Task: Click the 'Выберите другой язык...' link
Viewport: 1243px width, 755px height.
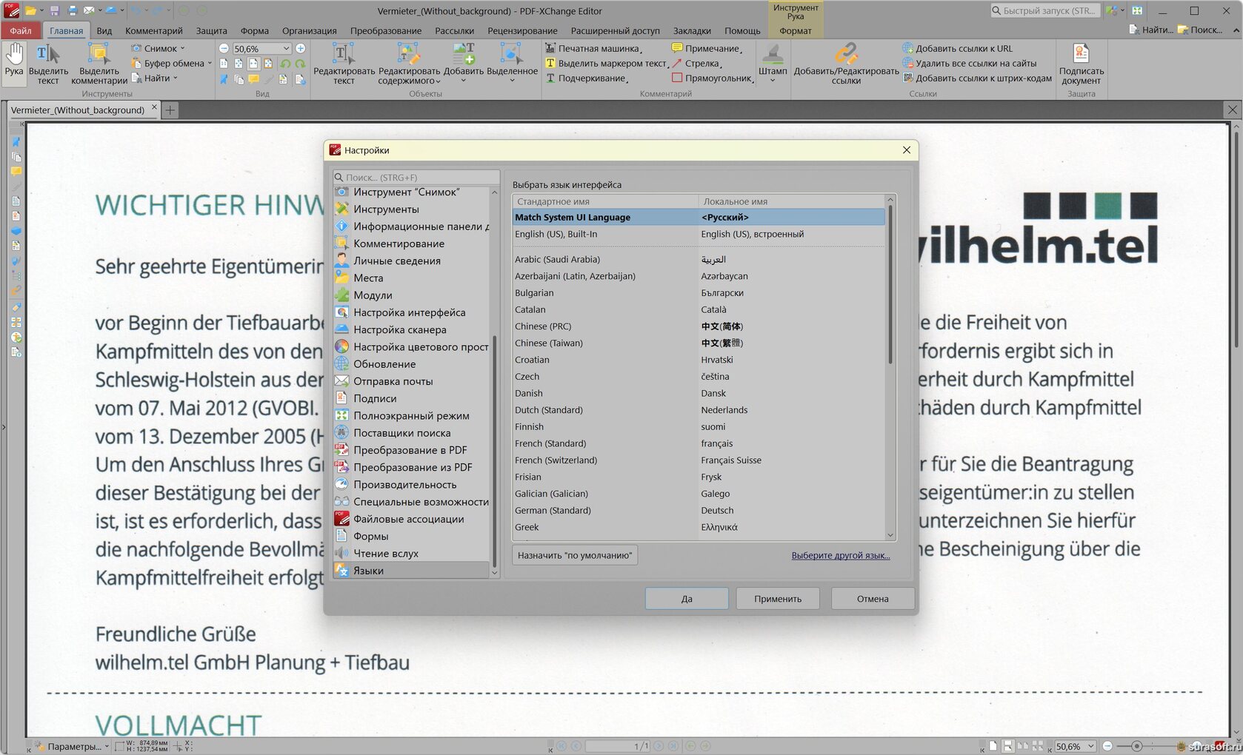Action: click(x=840, y=555)
